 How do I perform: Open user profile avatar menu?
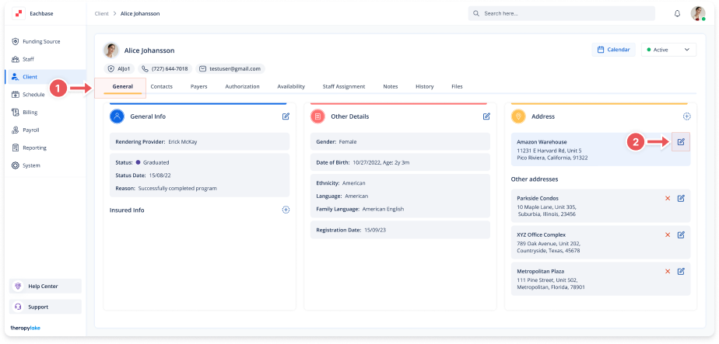click(x=698, y=14)
